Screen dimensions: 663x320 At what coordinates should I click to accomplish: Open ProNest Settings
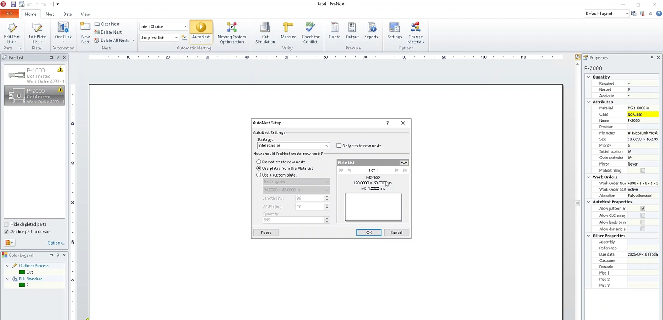(x=394, y=31)
